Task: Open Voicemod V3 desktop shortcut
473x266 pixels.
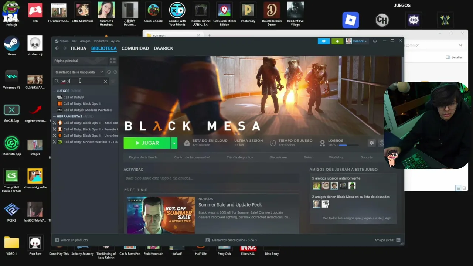Action: (x=11, y=79)
